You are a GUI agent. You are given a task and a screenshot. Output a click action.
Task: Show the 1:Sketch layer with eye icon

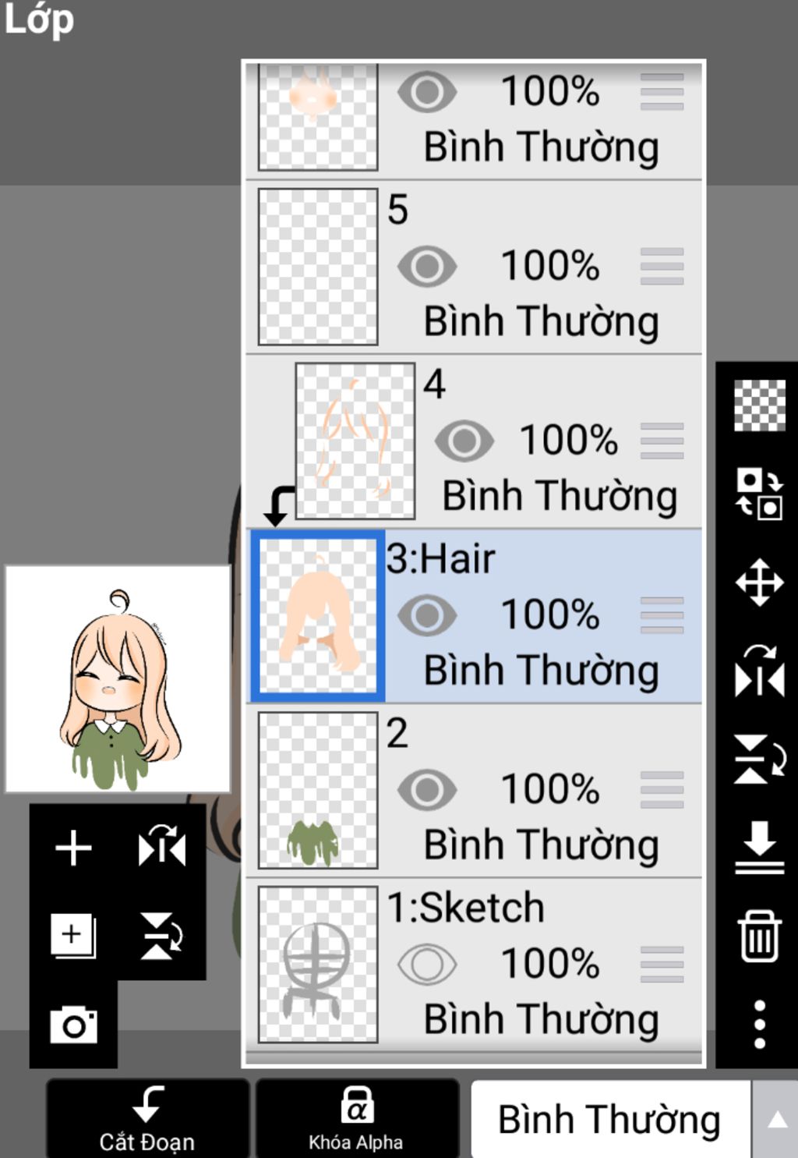point(427,965)
